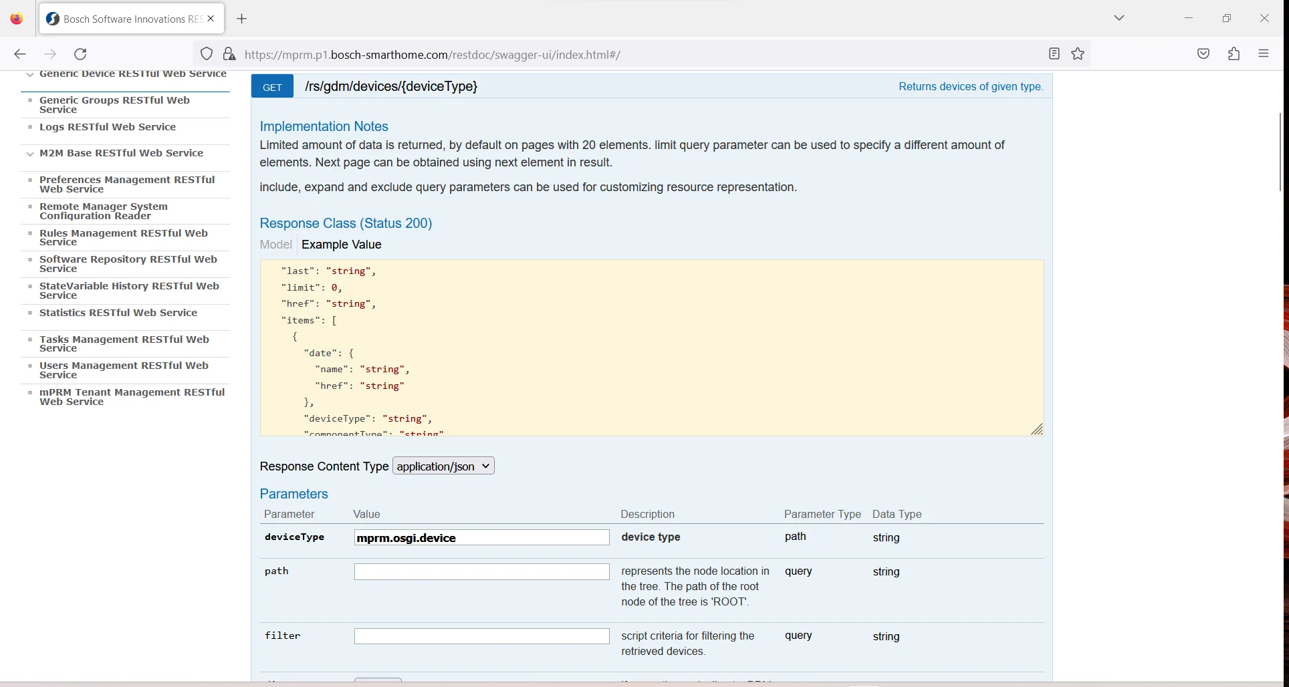
Task: Open the extensions puzzle icon
Action: click(1234, 54)
